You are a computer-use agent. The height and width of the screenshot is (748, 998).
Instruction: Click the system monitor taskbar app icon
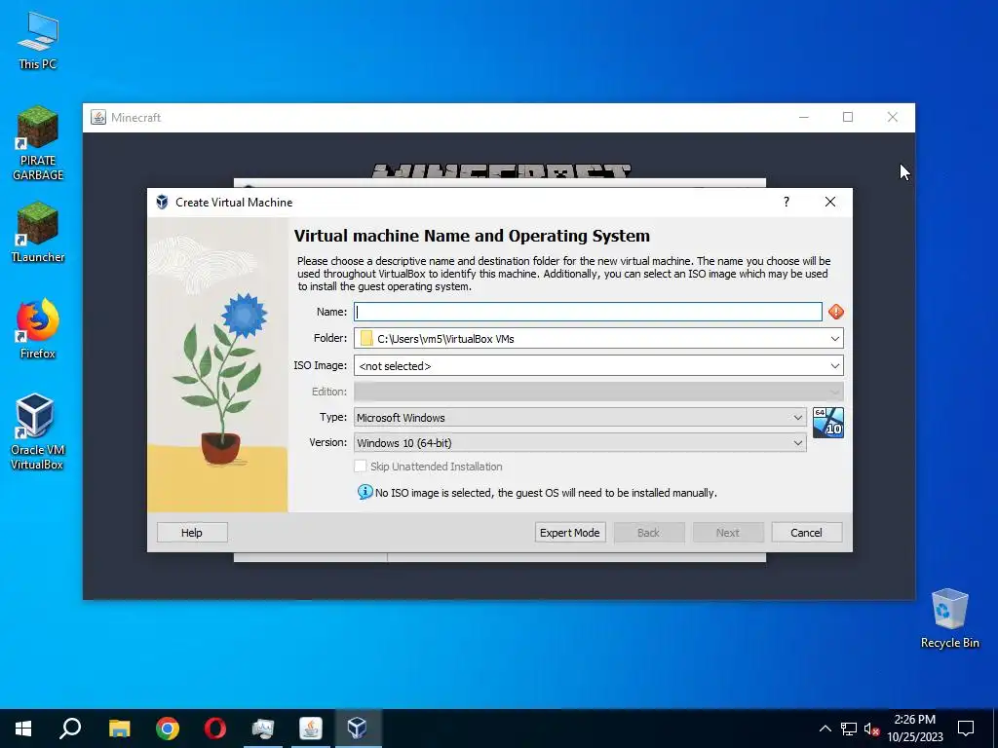(x=263, y=729)
